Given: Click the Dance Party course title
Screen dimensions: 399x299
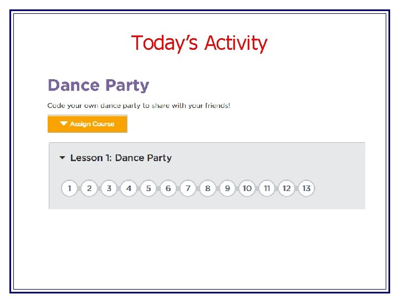Looking at the screenshot, I should [x=98, y=86].
